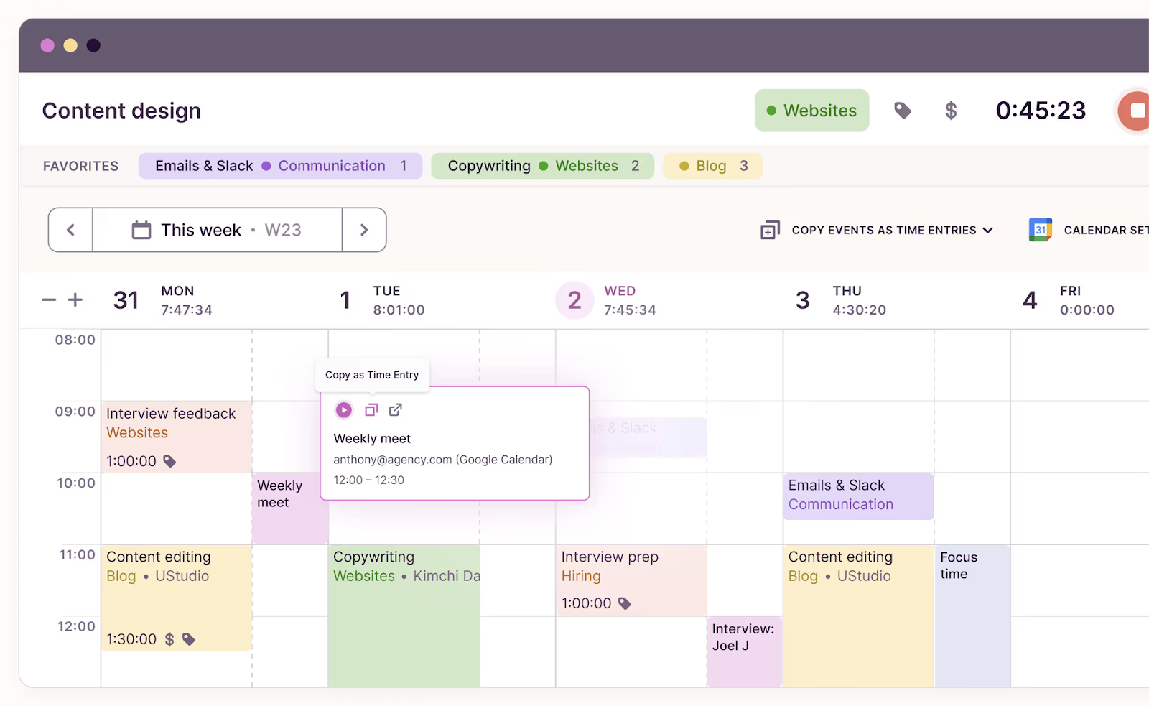Start the Blog favorite entry
The height and width of the screenshot is (706, 1149).
point(712,166)
